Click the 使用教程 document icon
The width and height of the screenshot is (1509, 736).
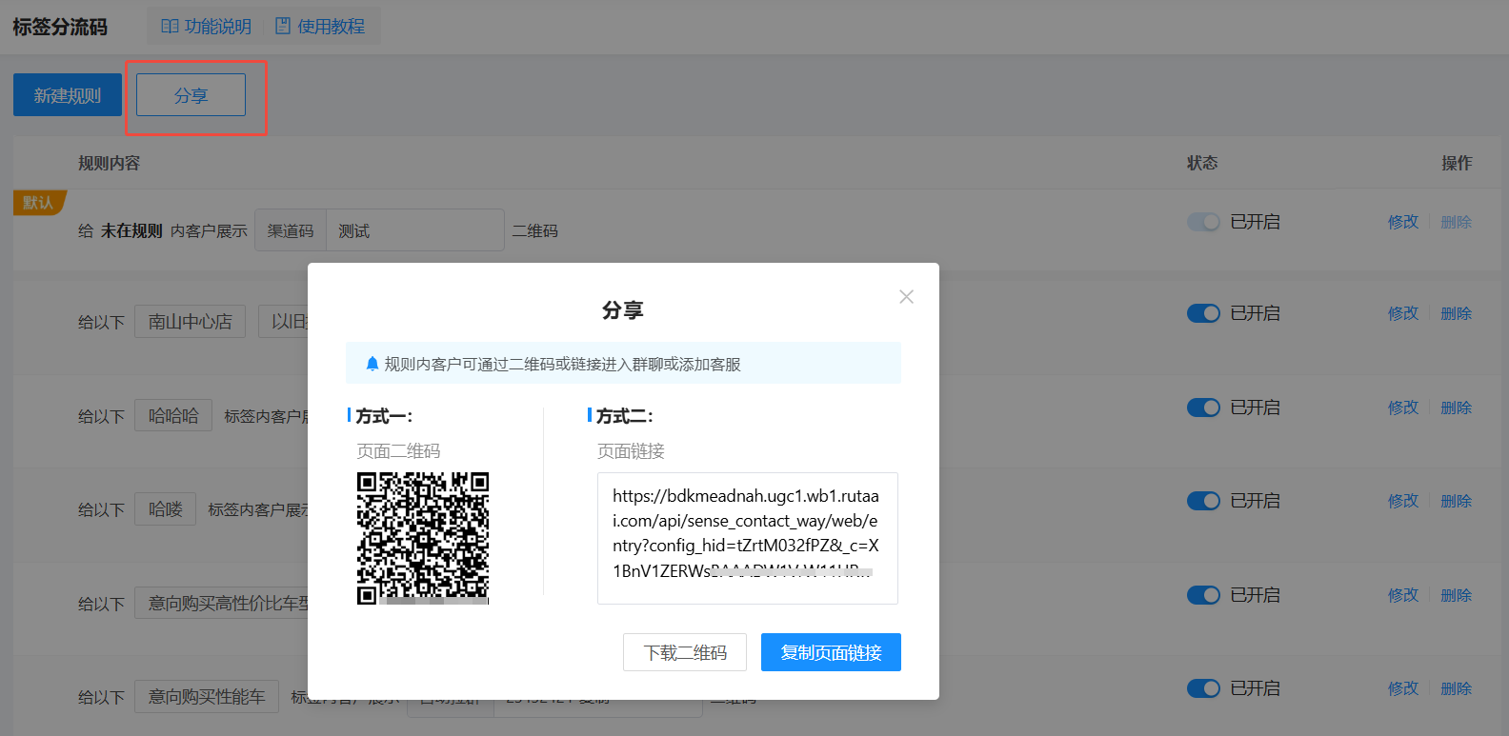pos(283,27)
